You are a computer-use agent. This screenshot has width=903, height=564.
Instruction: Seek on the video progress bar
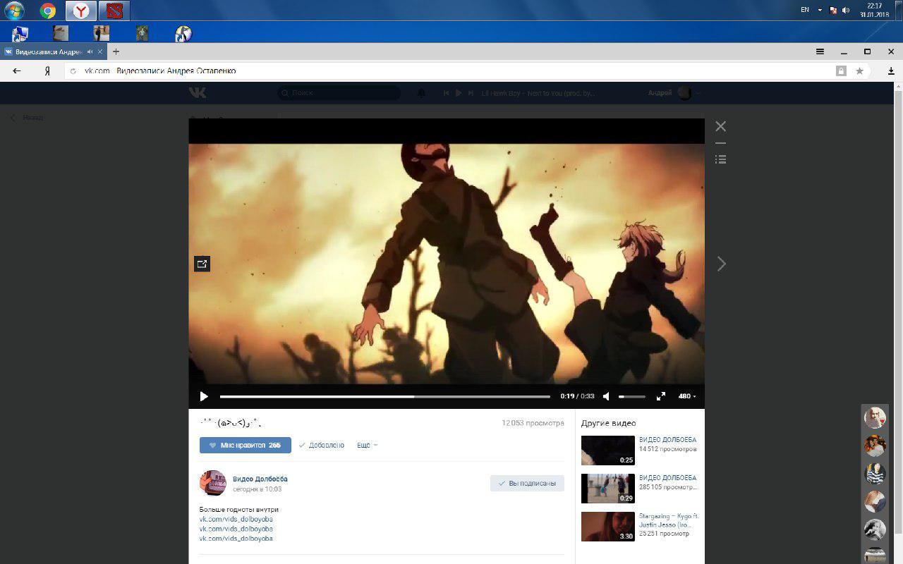[x=385, y=396]
